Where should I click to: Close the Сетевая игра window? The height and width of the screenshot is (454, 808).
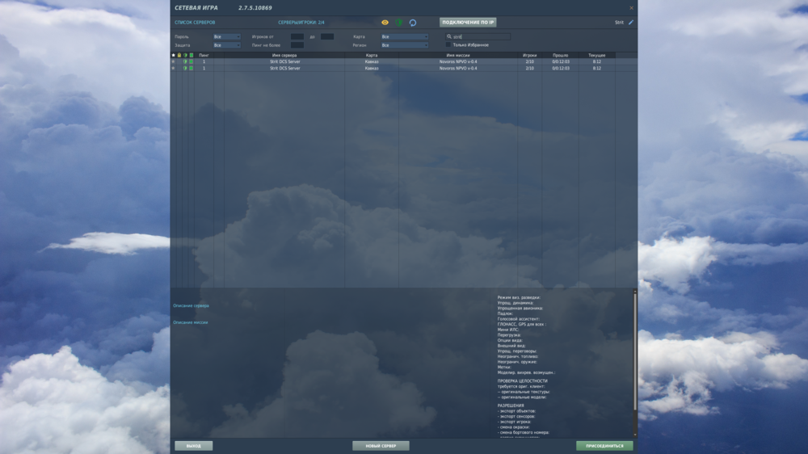click(631, 8)
